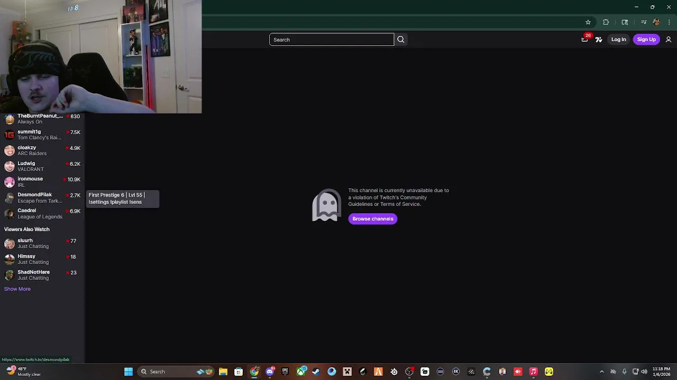Image resolution: width=677 pixels, height=380 pixels.
Task: Click Browse channels button
Action: point(373,218)
